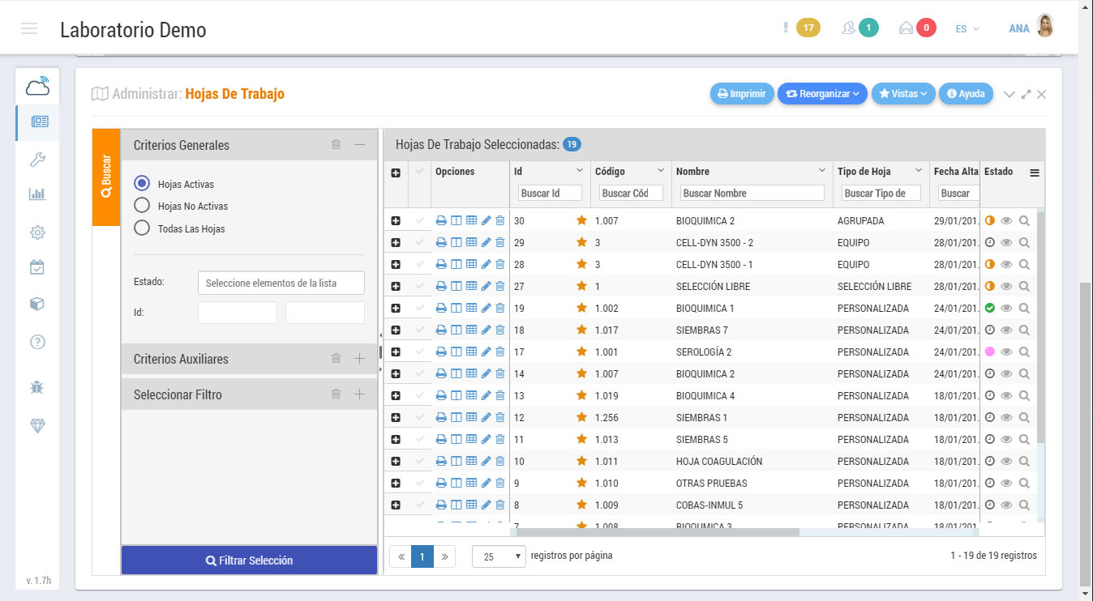Open Estado multi-select list field
The image size is (1093, 601).
click(x=281, y=283)
